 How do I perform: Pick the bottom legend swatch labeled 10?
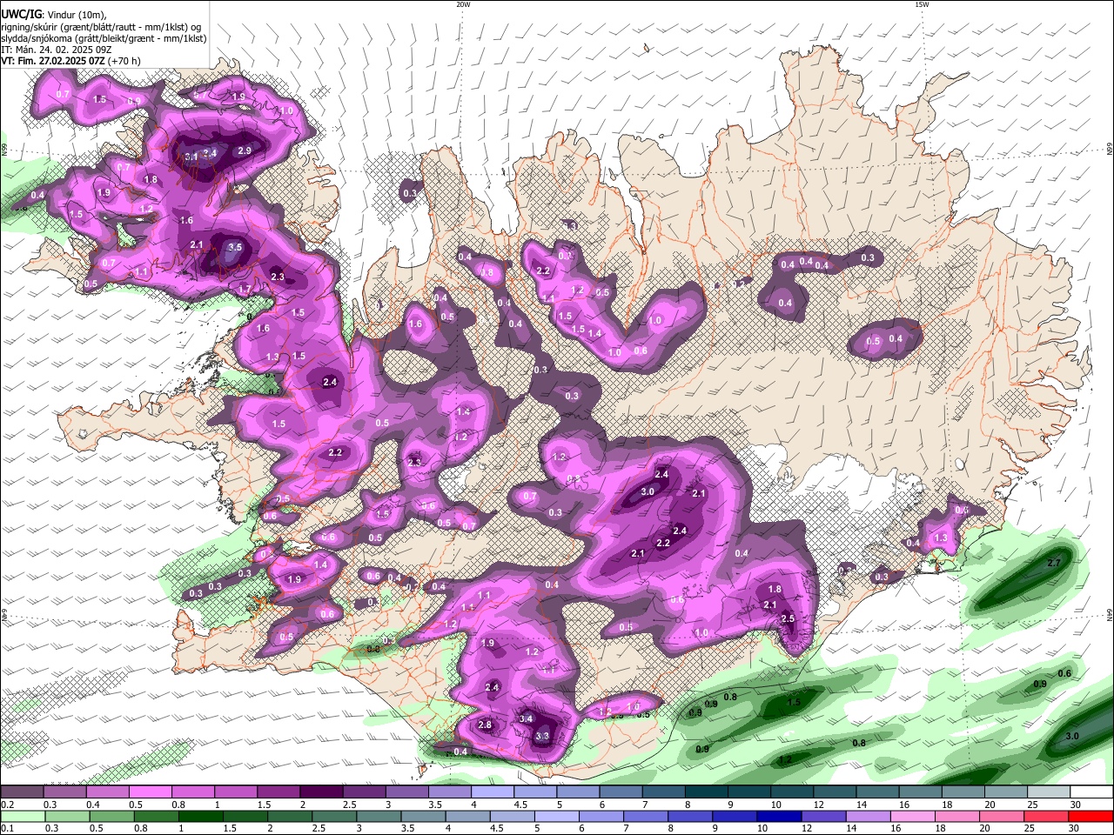pos(779,816)
